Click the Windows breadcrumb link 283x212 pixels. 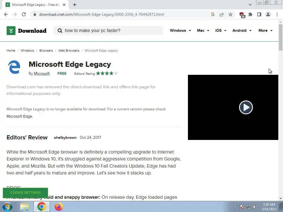click(27, 51)
